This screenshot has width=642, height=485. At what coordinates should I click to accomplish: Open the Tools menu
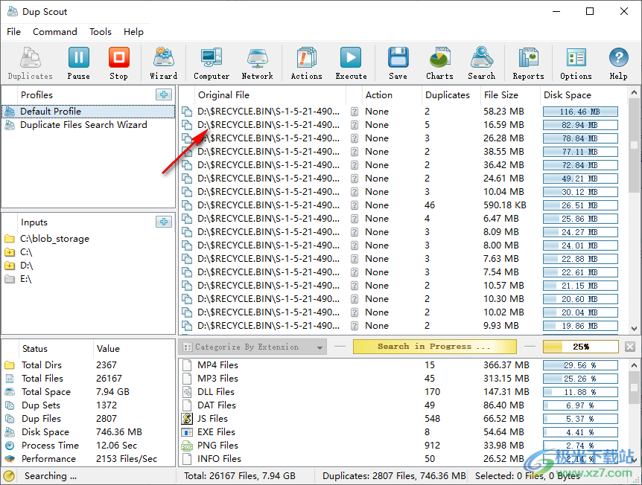(101, 31)
